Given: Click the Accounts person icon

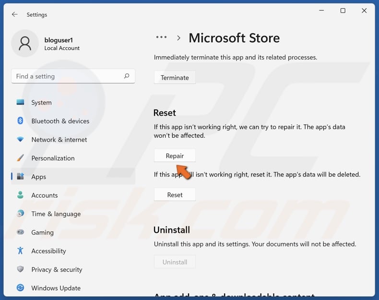Looking at the screenshot, I should click(20, 195).
